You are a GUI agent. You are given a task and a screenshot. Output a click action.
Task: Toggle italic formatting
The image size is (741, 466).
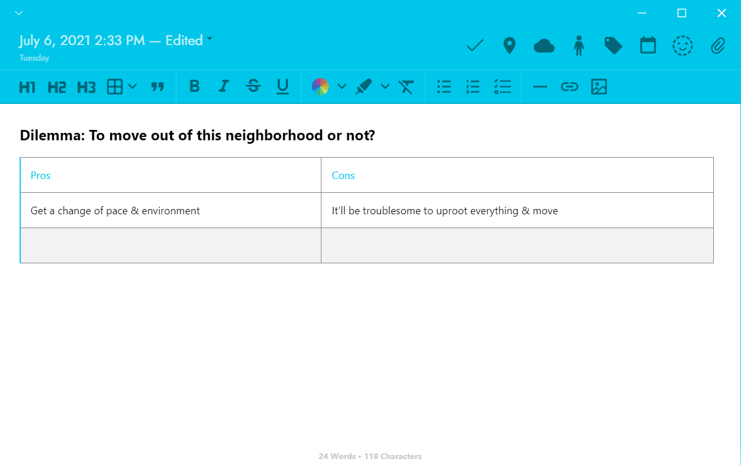(224, 86)
